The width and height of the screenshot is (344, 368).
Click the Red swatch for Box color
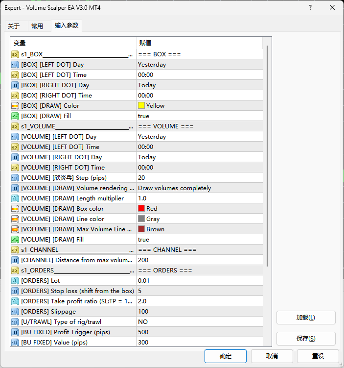coord(141,208)
